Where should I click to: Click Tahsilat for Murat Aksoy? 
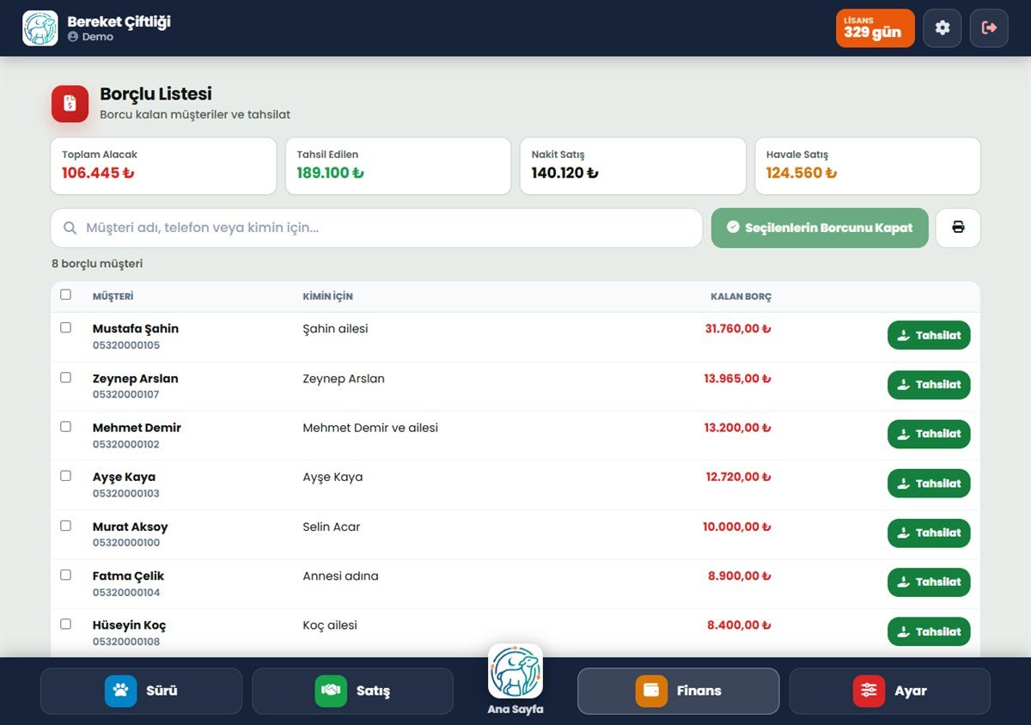[x=929, y=533]
